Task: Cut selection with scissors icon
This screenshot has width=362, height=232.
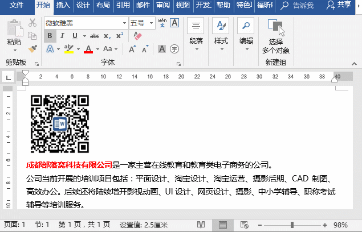Action: coord(32,23)
